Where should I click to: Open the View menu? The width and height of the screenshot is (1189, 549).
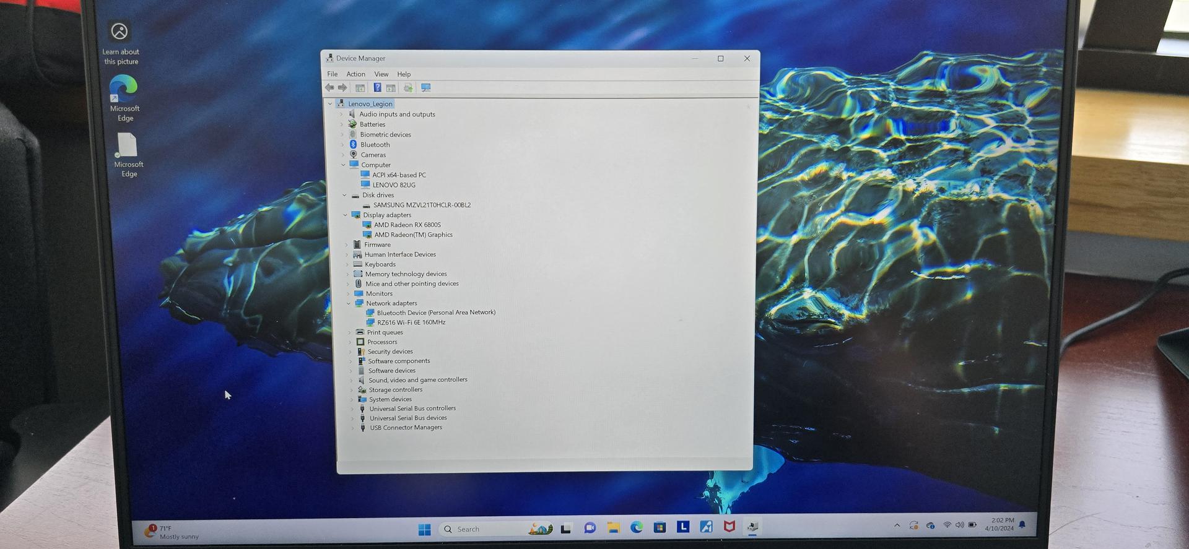381,74
